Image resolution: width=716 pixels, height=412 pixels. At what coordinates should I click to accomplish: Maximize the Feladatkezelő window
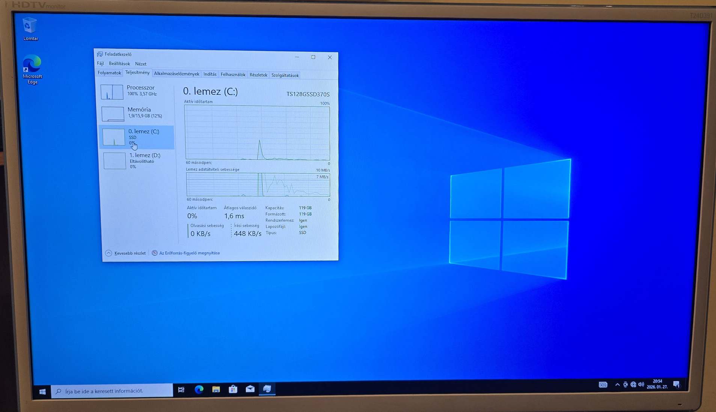tap(313, 57)
